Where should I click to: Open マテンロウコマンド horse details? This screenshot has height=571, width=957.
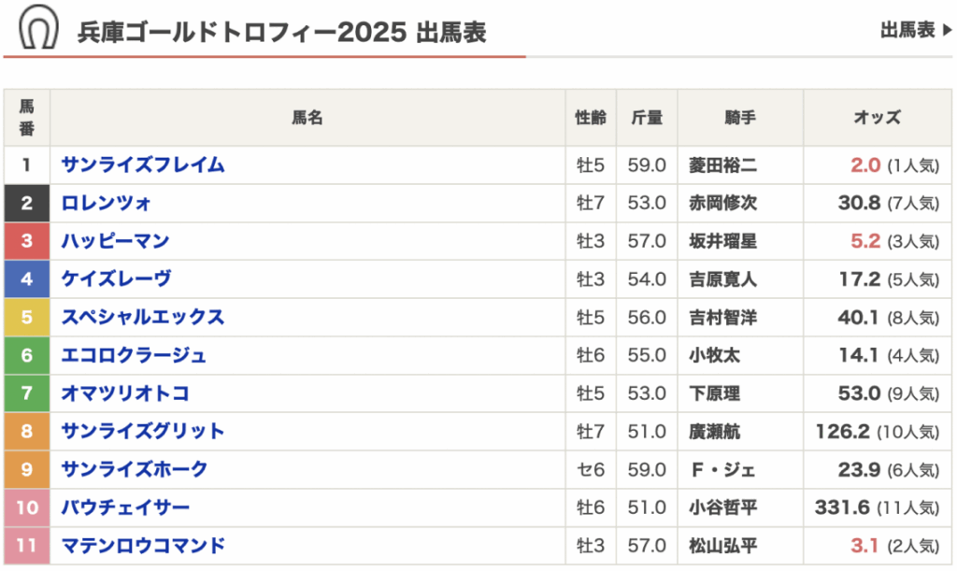[x=143, y=546]
